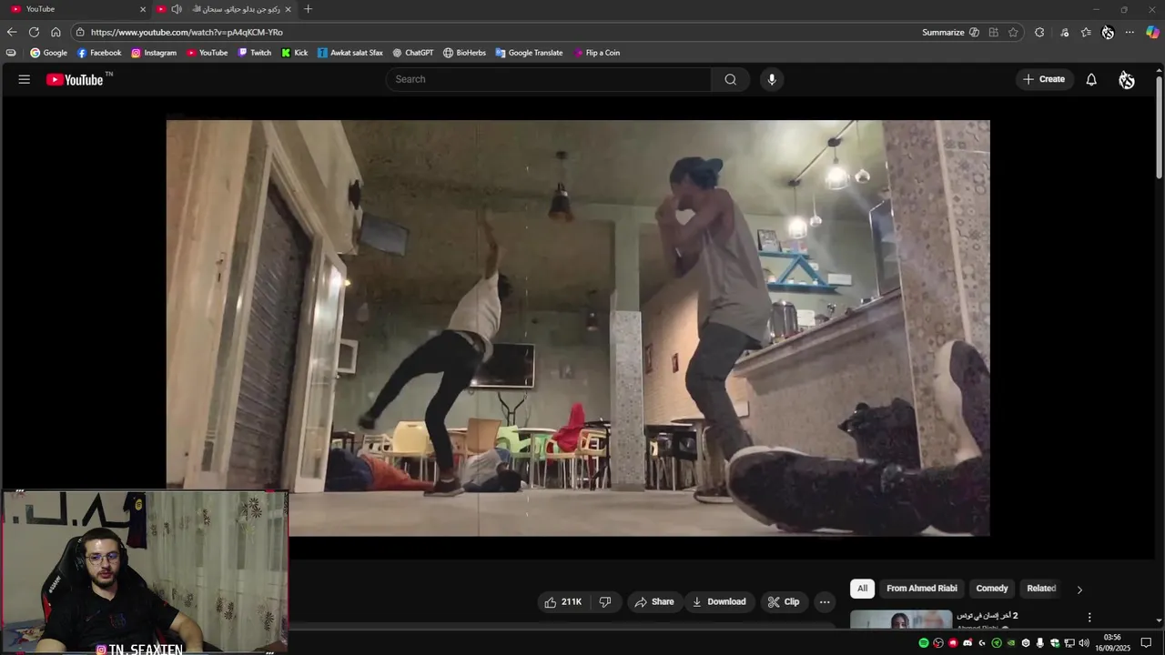Open Awkat salat Sfax bookmark
This screenshot has width=1165, height=655.
coord(349,53)
